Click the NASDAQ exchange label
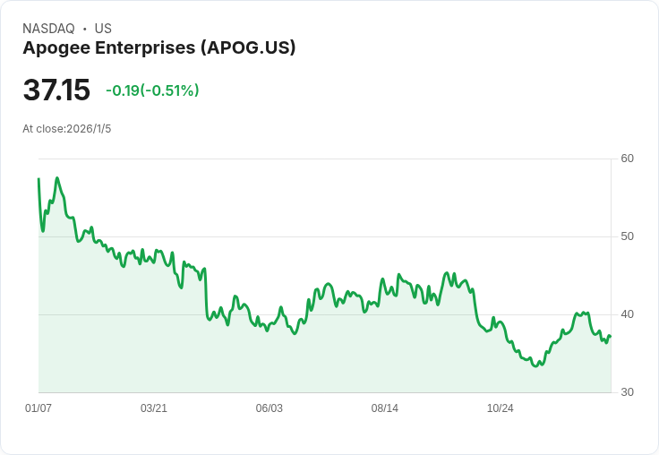 tap(48, 29)
